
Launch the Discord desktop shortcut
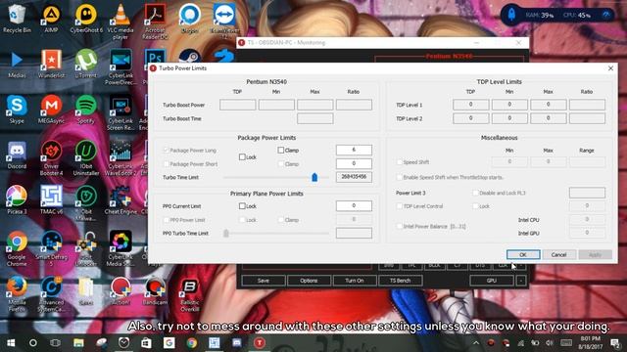(x=17, y=154)
